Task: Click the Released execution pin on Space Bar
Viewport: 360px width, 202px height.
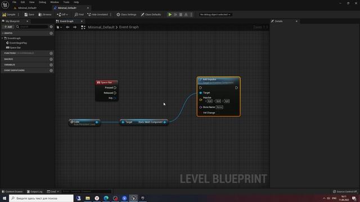Action: [x=115, y=93]
